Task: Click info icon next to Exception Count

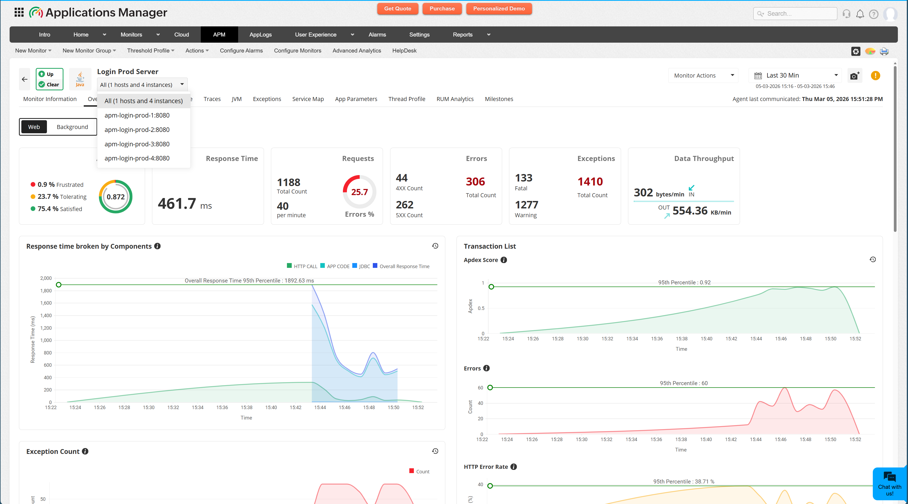Action: click(85, 451)
